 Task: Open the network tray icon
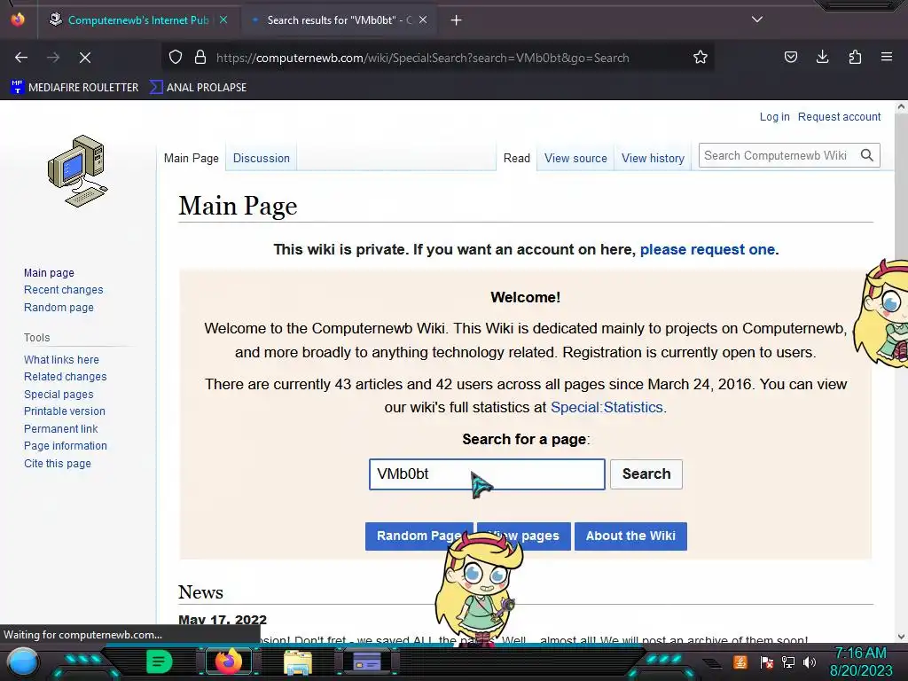[788, 661]
